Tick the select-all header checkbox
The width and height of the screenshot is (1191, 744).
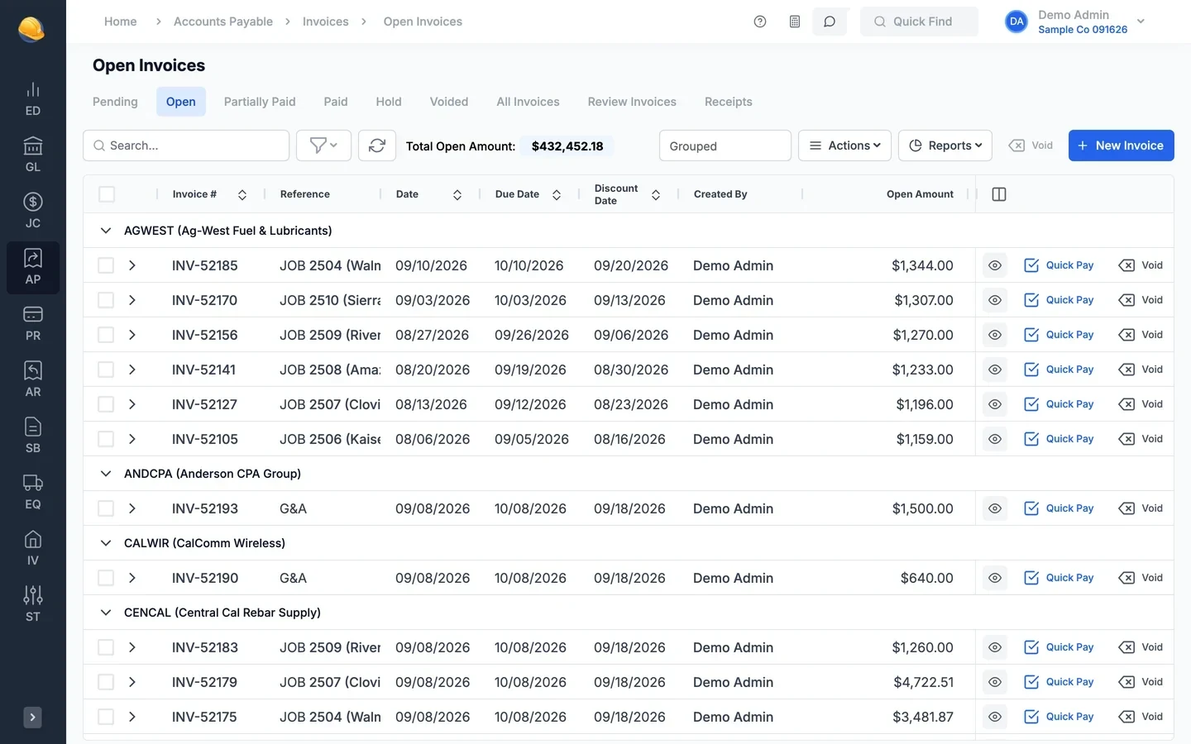[x=107, y=194]
